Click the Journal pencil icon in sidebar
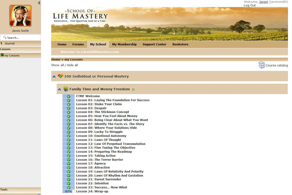292x195 pixels. click(2, 43)
